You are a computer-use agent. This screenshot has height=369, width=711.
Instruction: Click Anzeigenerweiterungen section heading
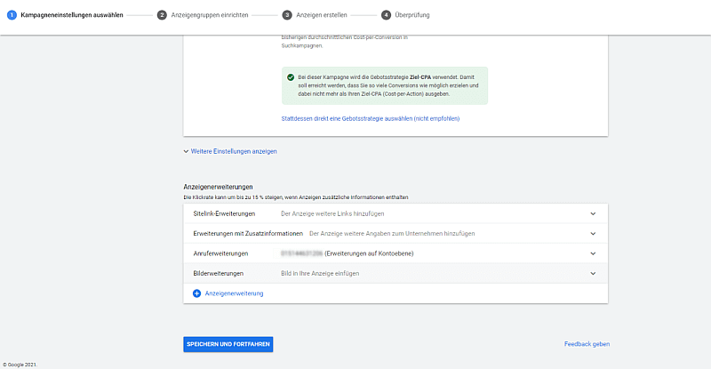point(218,187)
